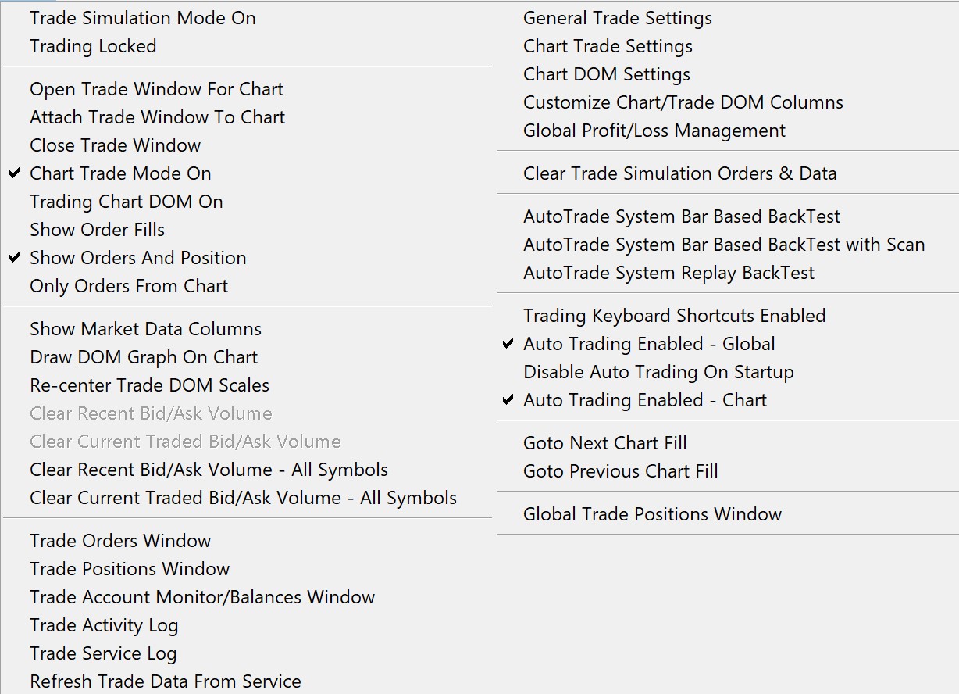Image resolution: width=959 pixels, height=694 pixels.
Task: Open the Trade Orders Window
Action: coord(120,541)
